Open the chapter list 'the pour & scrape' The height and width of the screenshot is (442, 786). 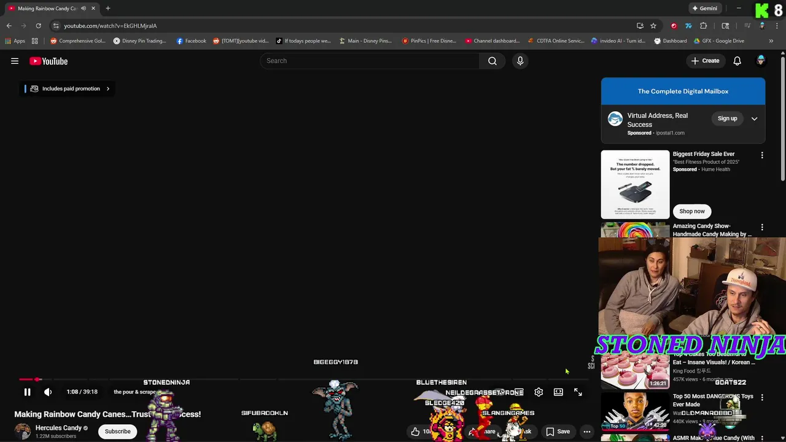tap(135, 392)
